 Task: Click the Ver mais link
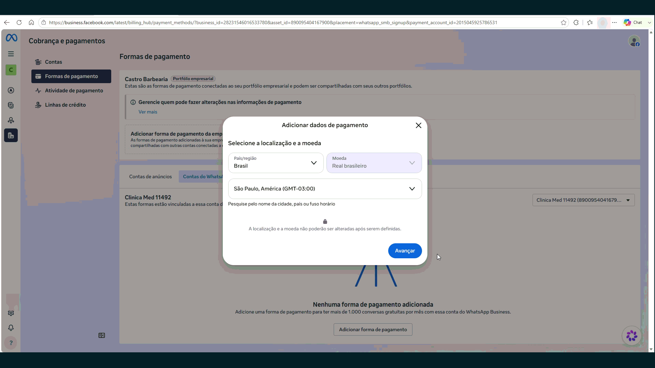pyautogui.click(x=148, y=112)
